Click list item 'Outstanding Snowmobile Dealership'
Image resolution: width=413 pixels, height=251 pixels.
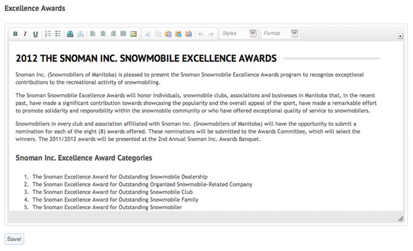pos(120,177)
